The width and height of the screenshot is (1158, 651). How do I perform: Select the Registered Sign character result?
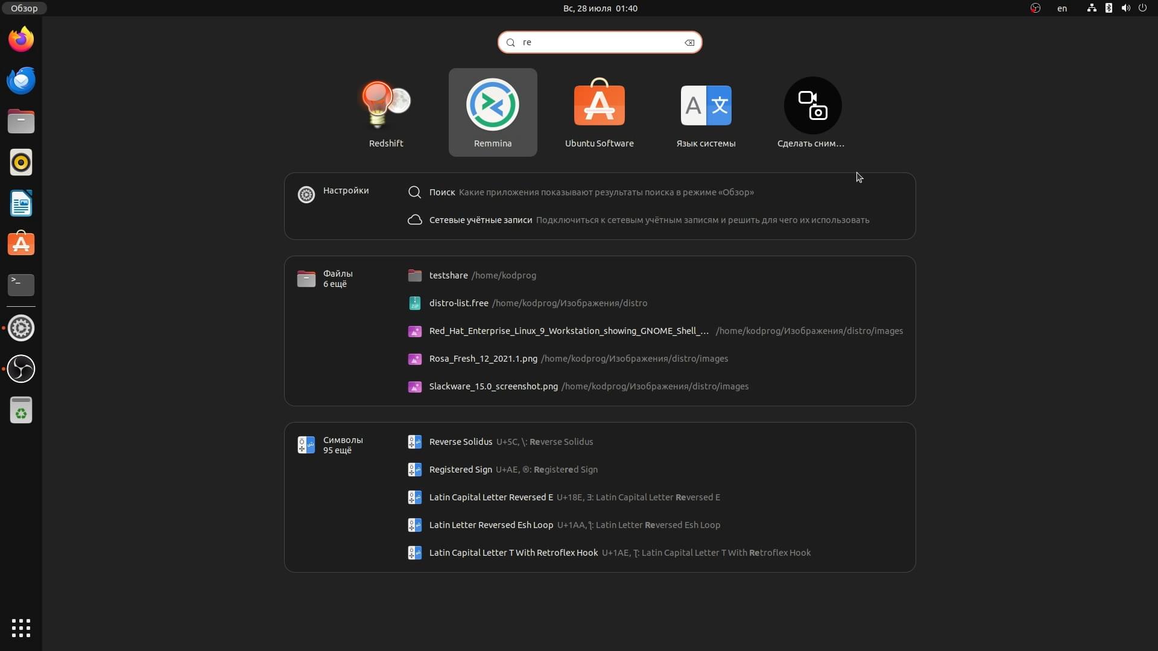coord(654,470)
